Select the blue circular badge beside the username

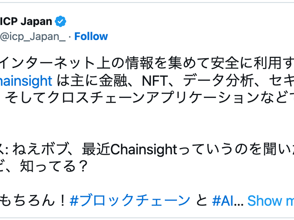[61, 21]
